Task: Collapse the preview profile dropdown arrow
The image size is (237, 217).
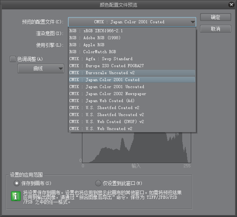Action: click(193, 22)
